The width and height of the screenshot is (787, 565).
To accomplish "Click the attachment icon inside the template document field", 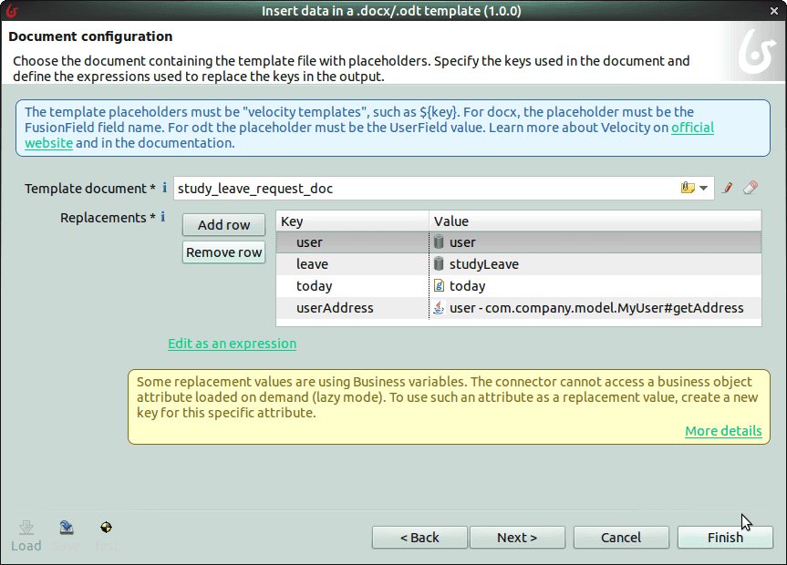I will point(688,187).
